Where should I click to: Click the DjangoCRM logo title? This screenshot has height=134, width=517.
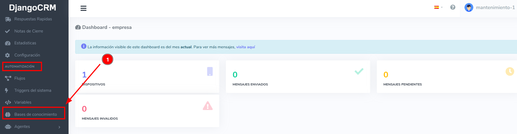click(33, 8)
